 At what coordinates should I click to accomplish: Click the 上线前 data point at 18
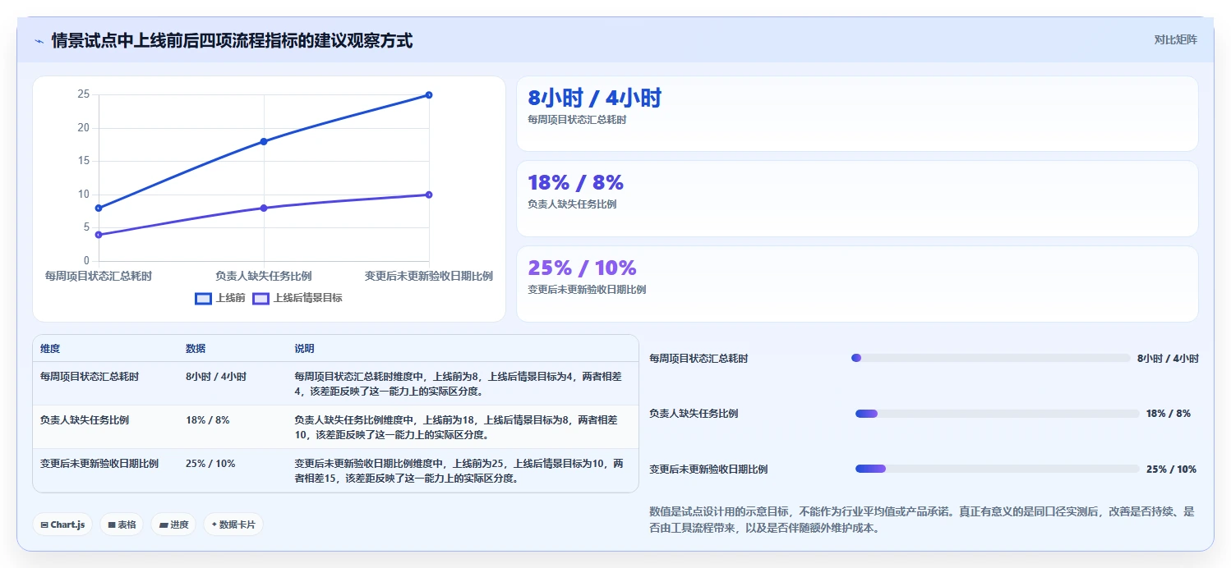(x=264, y=141)
